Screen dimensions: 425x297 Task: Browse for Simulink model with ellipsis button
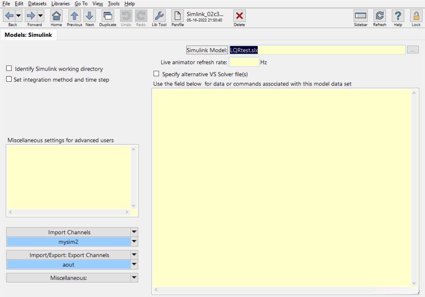point(413,50)
